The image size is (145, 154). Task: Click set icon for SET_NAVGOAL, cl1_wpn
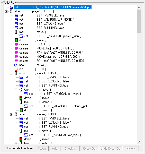[26, 94]
